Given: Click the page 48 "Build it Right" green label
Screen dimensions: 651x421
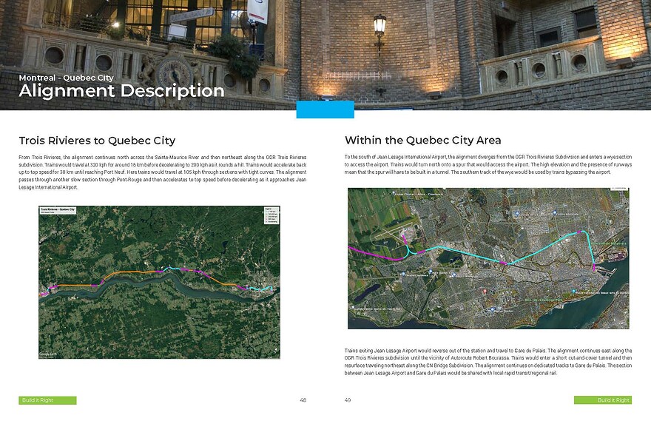Looking at the screenshot, I should click(47, 400).
